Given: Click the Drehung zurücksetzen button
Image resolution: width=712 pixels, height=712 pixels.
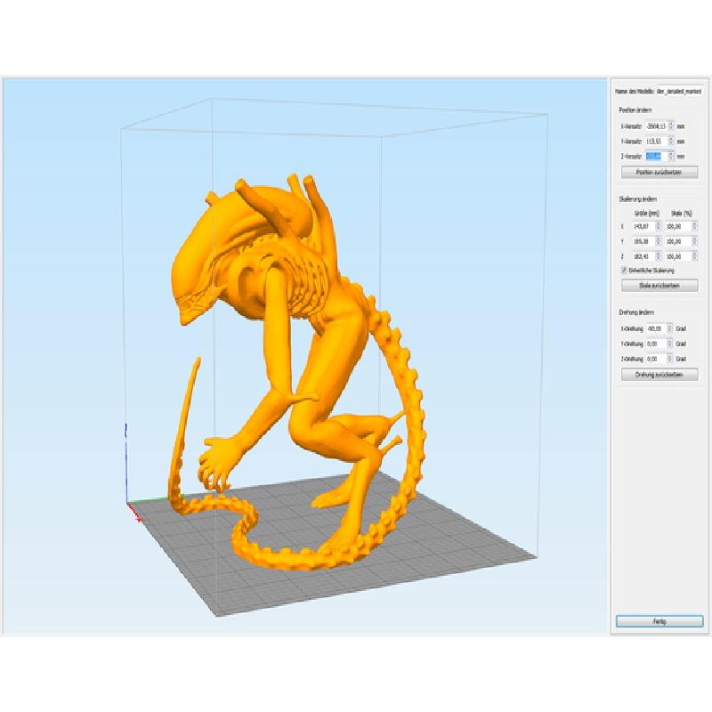Looking at the screenshot, I should click(x=659, y=375).
